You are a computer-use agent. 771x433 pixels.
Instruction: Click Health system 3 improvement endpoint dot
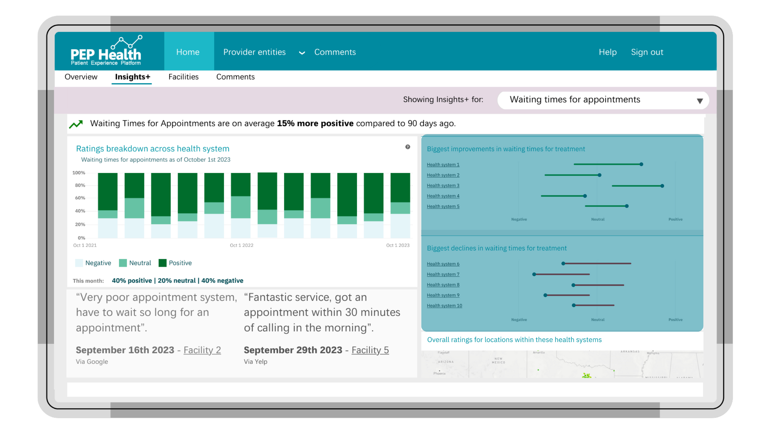662,186
